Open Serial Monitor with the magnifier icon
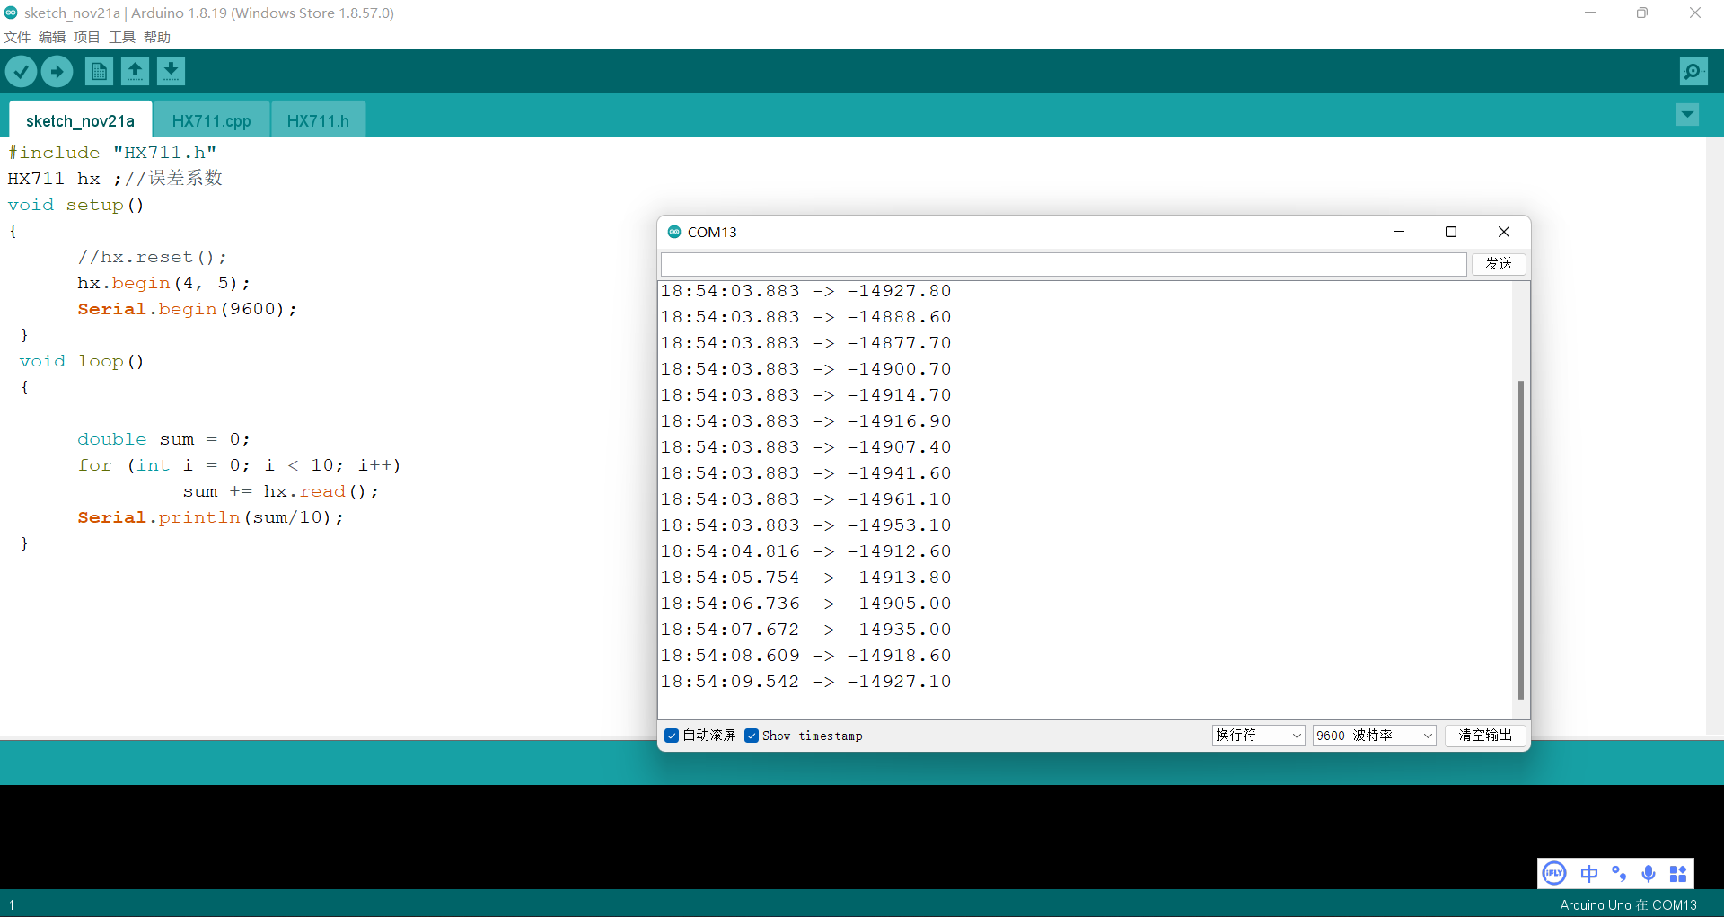 [x=1693, y=71]
